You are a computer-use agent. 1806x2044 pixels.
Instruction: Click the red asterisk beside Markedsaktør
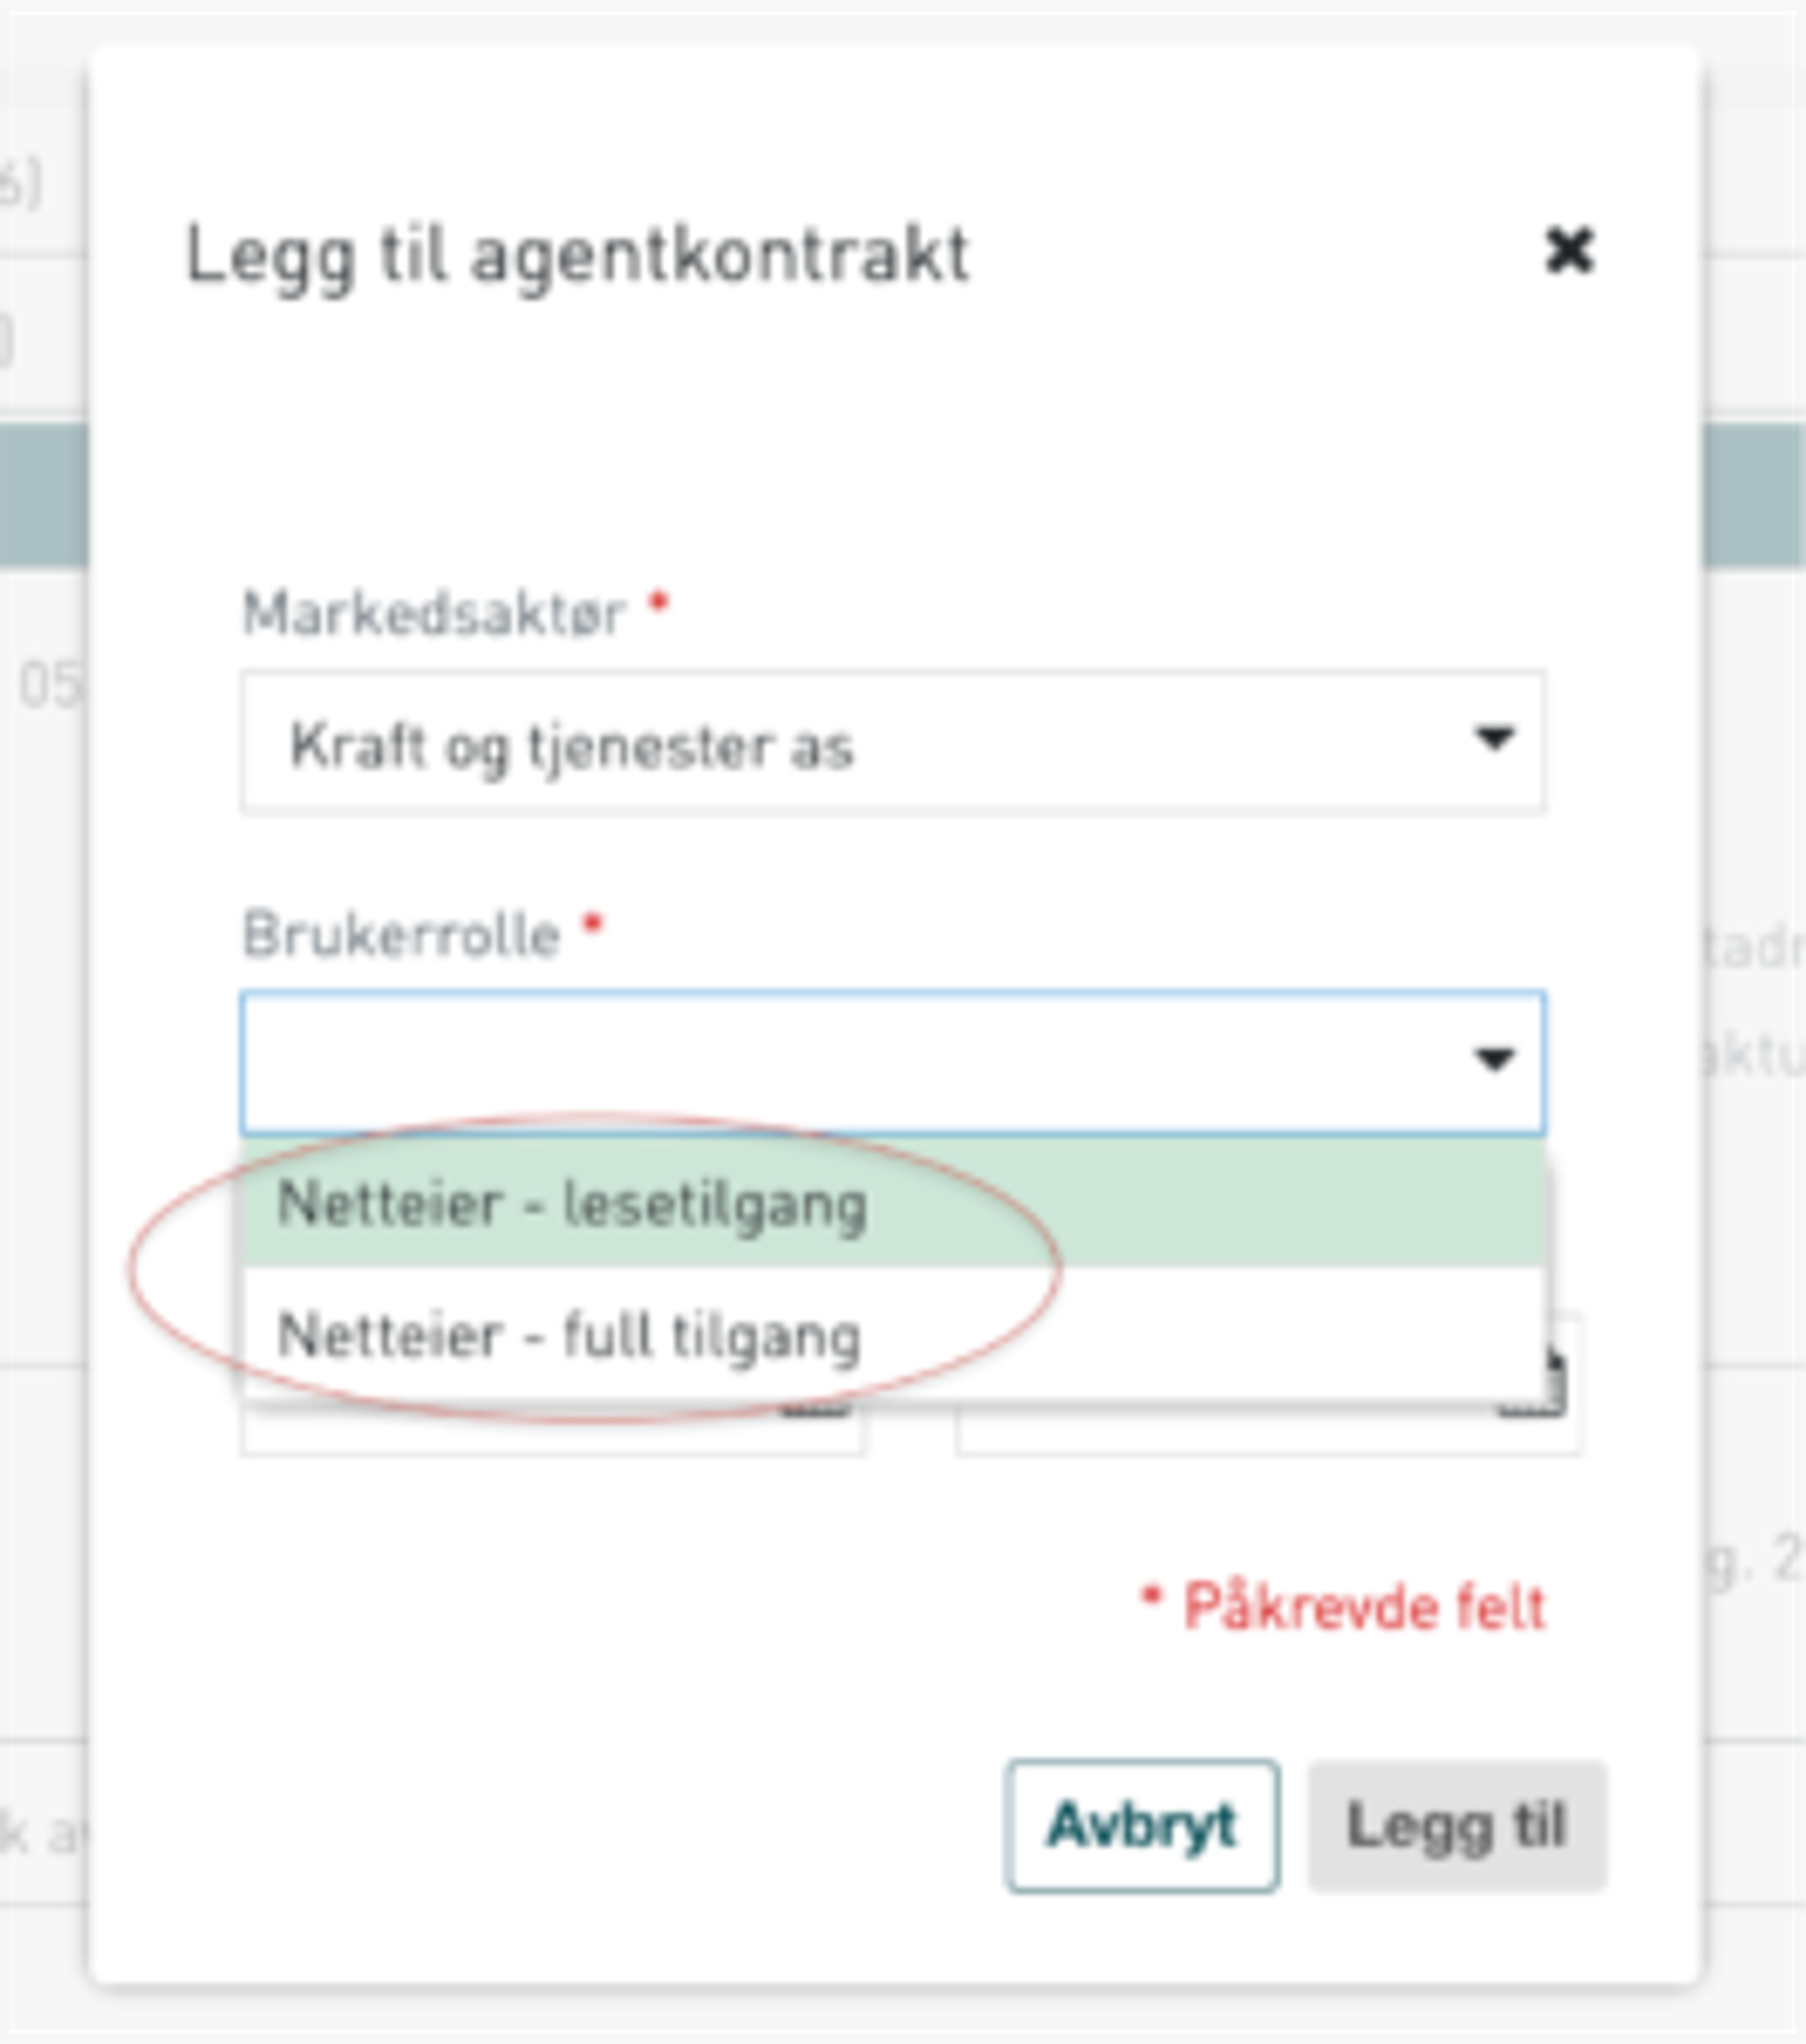click(x=658, y=602)
